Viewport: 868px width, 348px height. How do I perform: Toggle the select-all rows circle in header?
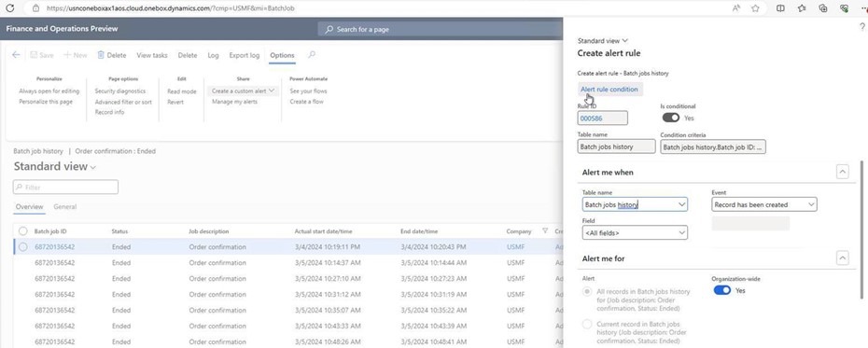coord(22,231)
